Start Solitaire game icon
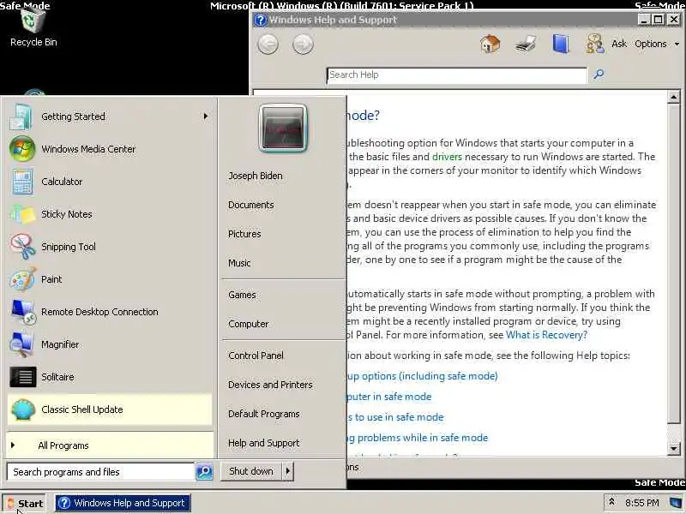 23,377
